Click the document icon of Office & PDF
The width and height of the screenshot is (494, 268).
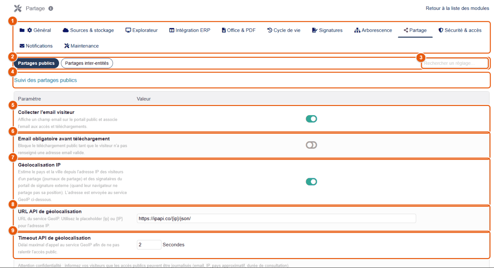[x=224, y=30]
